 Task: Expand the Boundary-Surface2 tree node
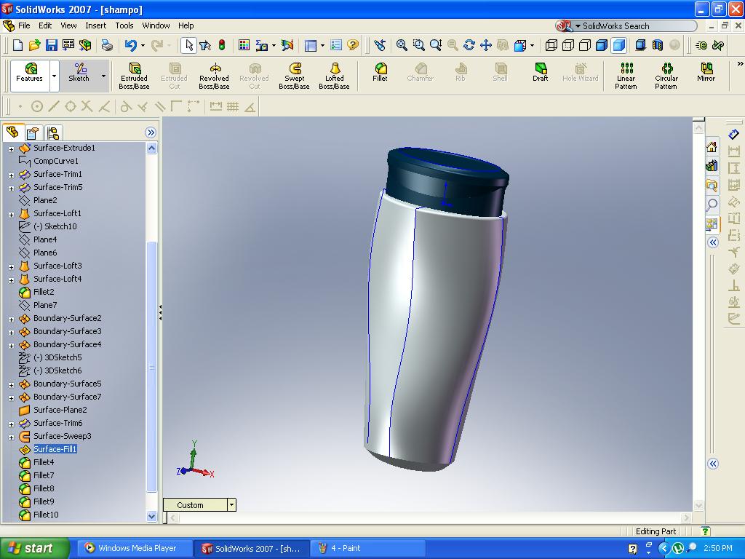tap(11, 320)
